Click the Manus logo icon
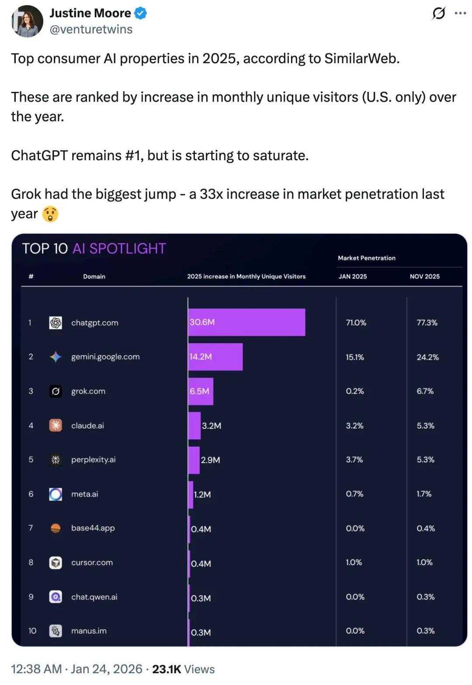 (56, 631)
